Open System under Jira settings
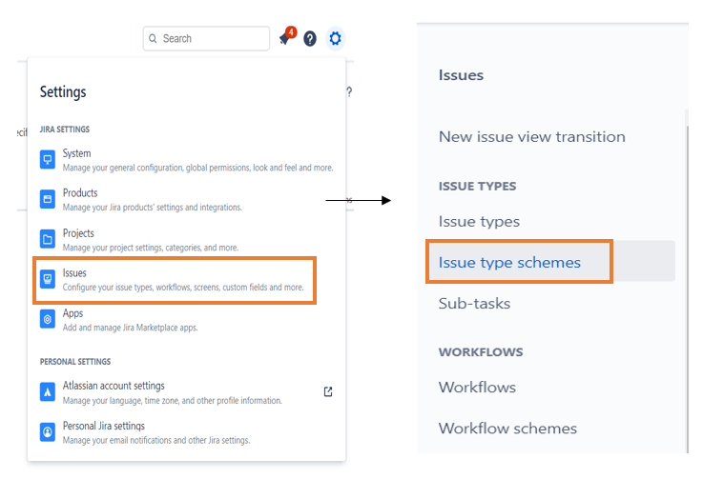 click(186, 160)
